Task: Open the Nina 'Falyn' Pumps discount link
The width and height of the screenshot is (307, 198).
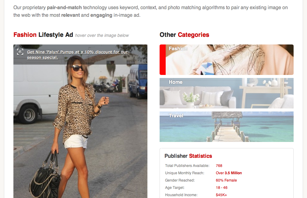Action: [77, 55]
